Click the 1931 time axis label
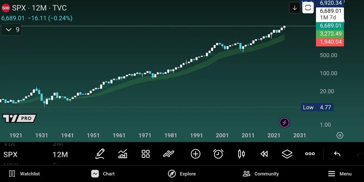 (42, 136)
